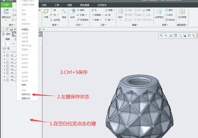Select the 坐标系 (Coordinate System) tool
This screenshot has width=198, height=138.
tap(55, 20)
